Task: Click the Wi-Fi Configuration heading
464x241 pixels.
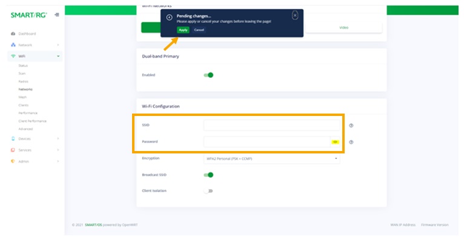Action: pos(161,106)
